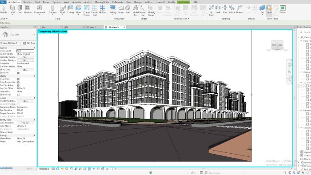Viewport: 311px width, 175px height.
Task: Pick the Wall tool in Build panel
Action: click(x=12, y=9)
